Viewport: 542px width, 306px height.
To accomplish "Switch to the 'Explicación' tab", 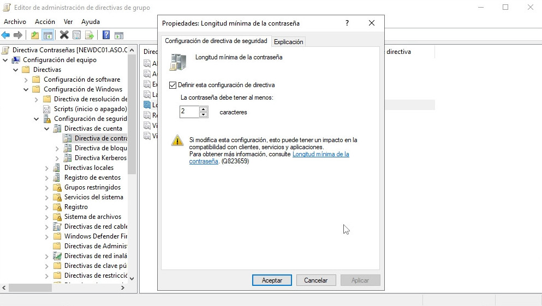I will pyautogui.click(x=288, y=42).
